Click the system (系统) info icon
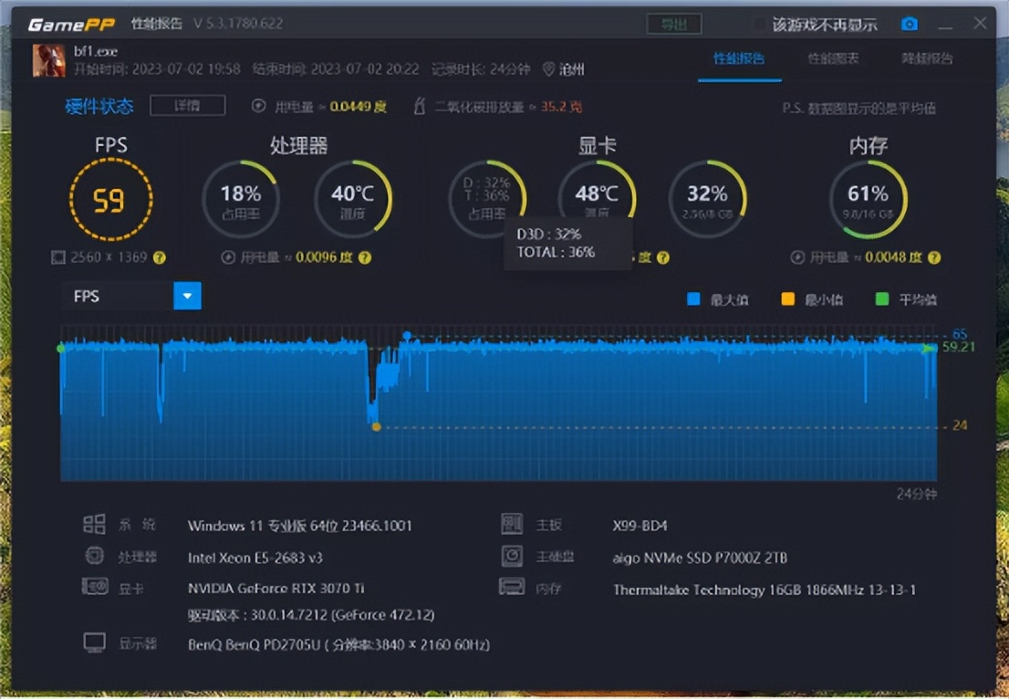The image size is (1009, 699). pyautogui.click(x=94, y=524)
